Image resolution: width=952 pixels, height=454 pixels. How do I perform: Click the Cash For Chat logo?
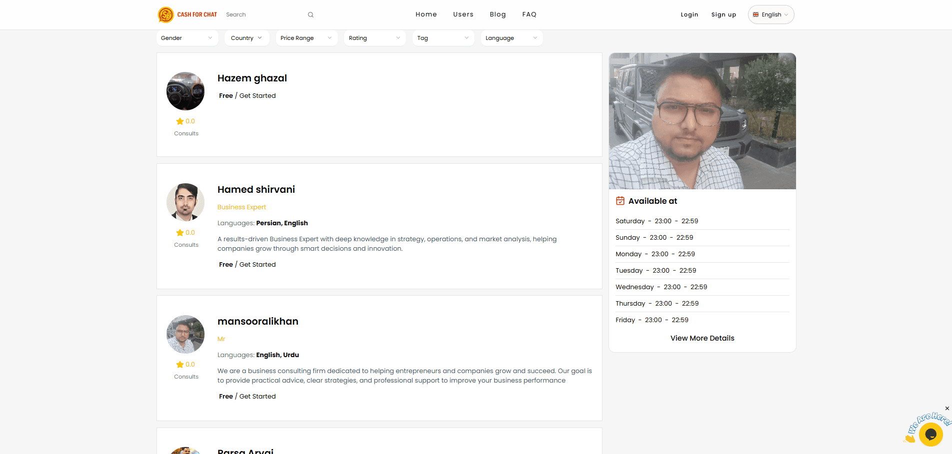click(x=187, y=14)
